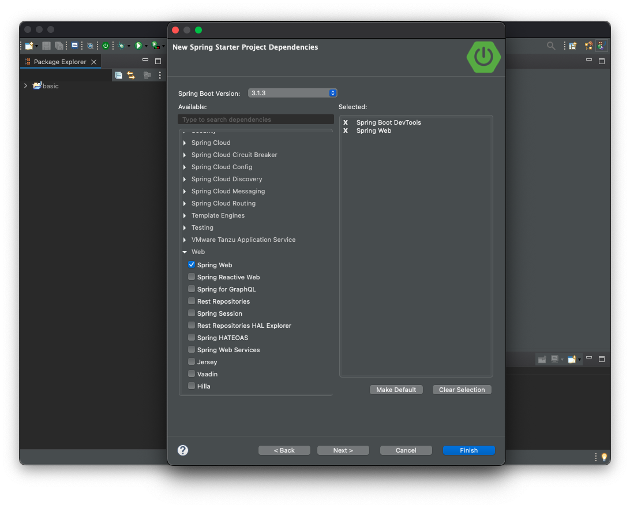Expand Spring Cloud Config category
630x508 pixels.
(x=185, y=167)
